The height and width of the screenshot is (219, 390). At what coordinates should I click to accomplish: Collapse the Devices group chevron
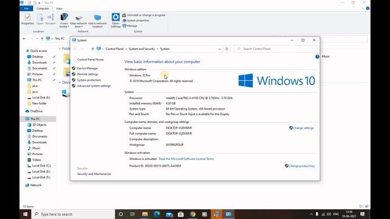[60, 83]
